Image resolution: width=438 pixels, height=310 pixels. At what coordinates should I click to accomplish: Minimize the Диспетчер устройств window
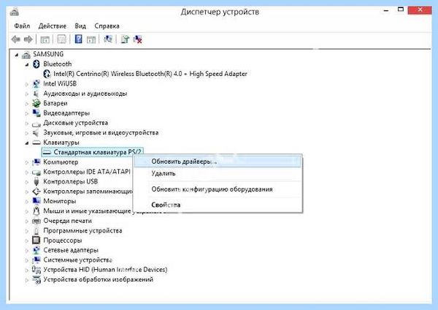click(x=386, y=10)
